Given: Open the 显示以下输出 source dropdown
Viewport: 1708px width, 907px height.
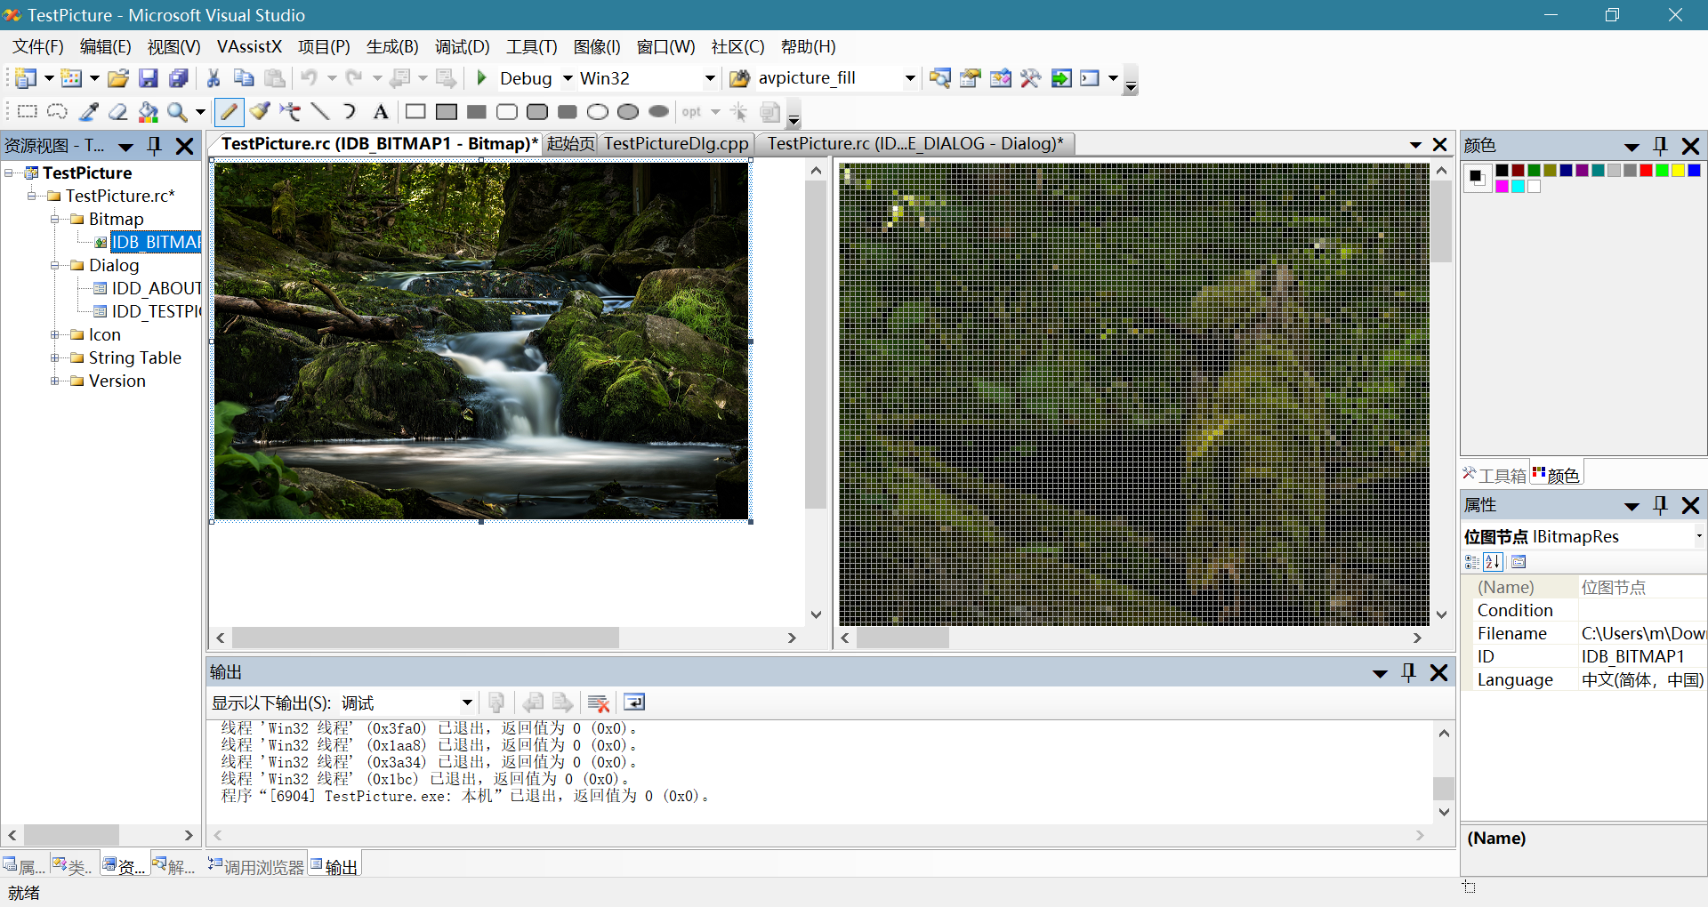Looking at the screenshot, I should coord(467,703).
